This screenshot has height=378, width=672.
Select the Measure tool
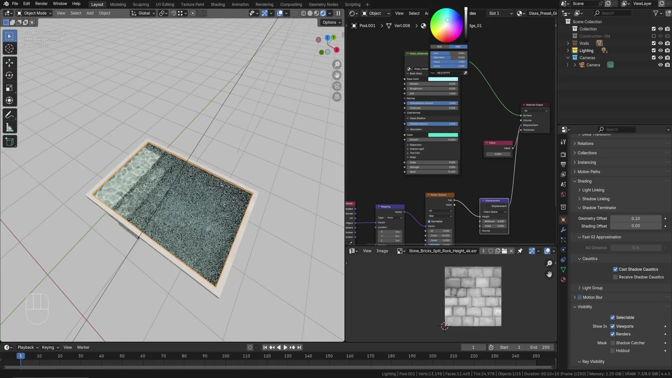click(9, 128)
